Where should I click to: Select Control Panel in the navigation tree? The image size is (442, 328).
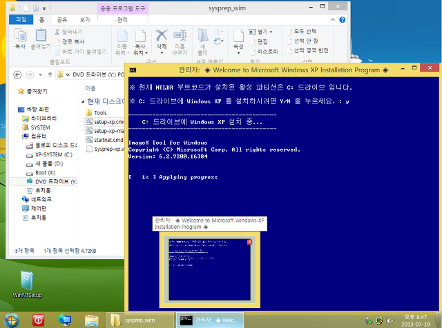coord(35,209)
